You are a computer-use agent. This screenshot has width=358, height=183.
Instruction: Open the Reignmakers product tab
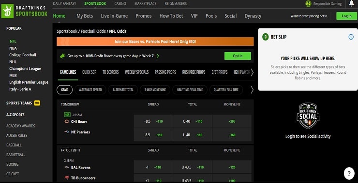click(x=176, y=4)
